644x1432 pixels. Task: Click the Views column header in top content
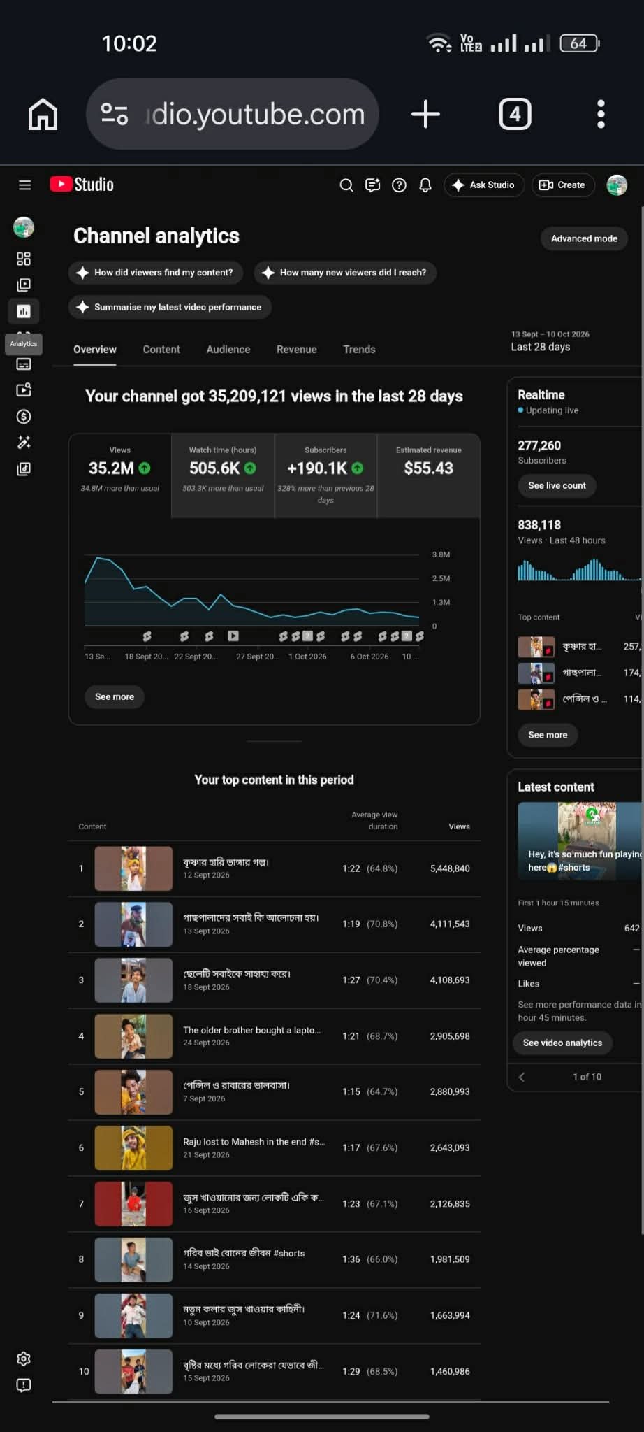[459, 826]
